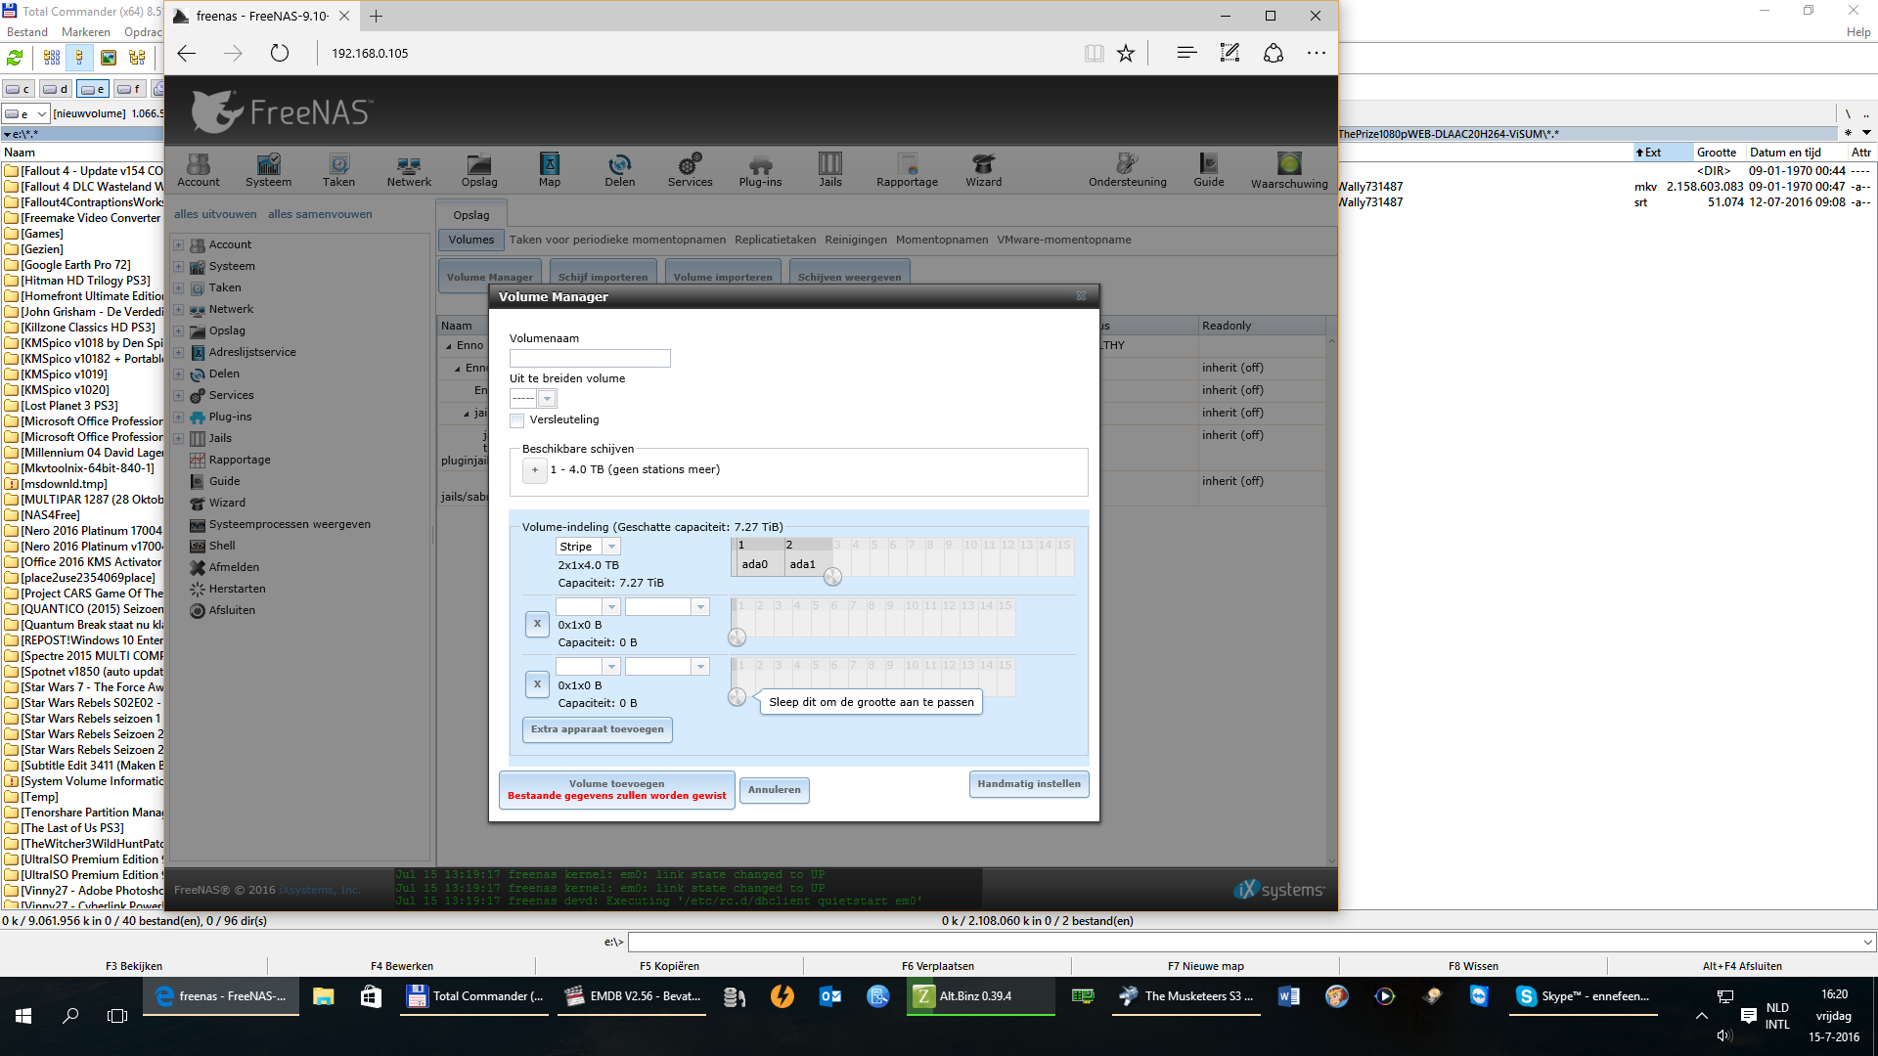Image resolution: width=1878 pixels, height=1056 pixels.
Task: Open the Replicatietaken tab
Action: click(x=775, y=240)
